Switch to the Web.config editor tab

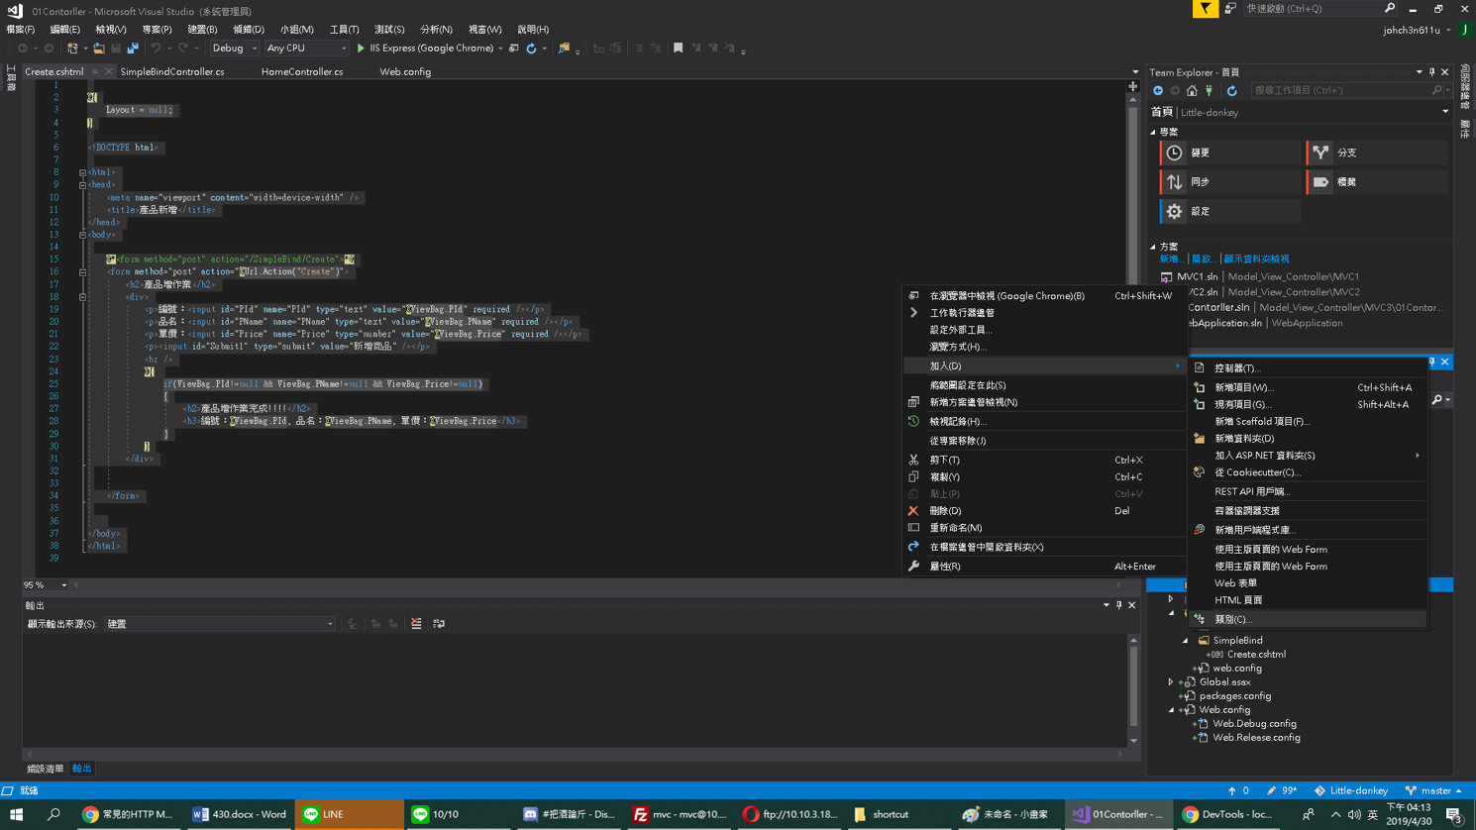pyautogui.click(x=405, y=71)
